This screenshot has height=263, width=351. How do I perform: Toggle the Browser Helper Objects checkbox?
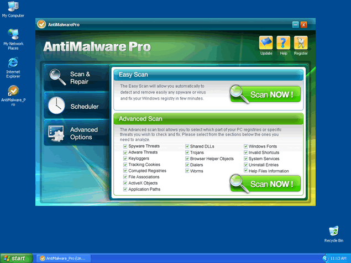pos(186,159)
